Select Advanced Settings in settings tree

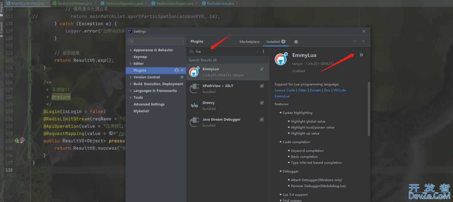(x=149, y=104)
